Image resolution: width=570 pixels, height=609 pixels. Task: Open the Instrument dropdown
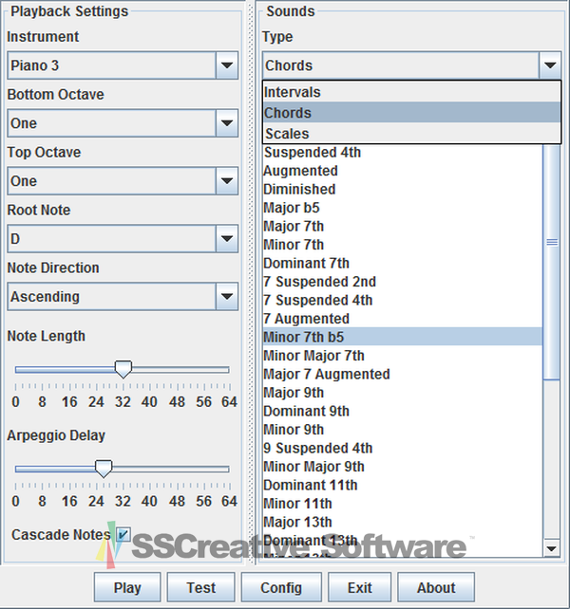[x=227, y=66]
